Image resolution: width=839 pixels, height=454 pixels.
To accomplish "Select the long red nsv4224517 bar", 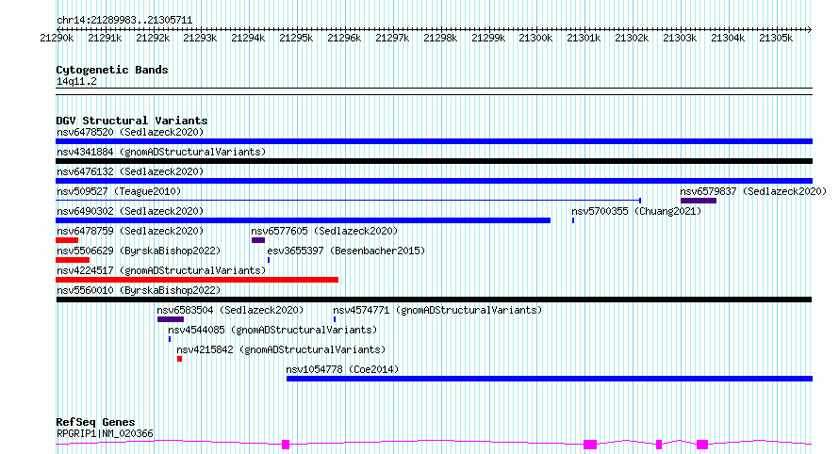I will [197, 280].
